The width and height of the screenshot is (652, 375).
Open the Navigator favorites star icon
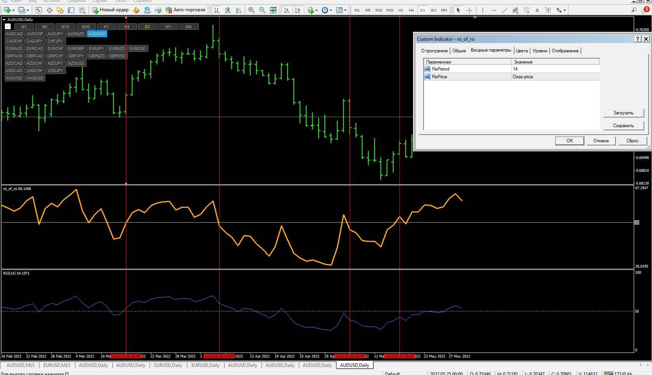[60, 10]
